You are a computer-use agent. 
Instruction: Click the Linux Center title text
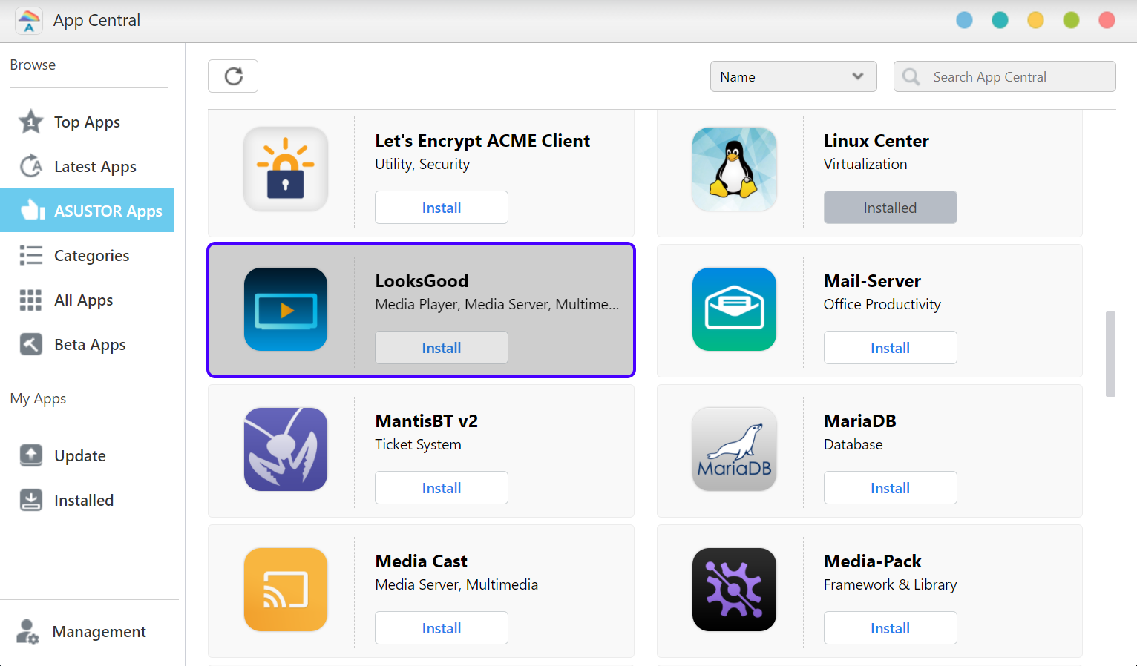pos(876,141)
